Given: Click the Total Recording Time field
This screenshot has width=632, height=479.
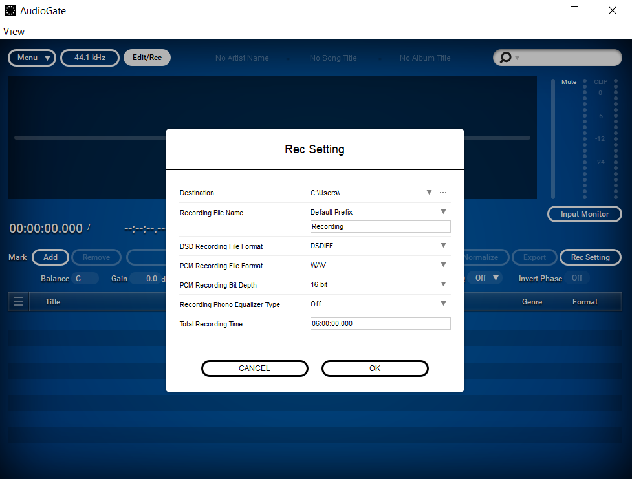Looking at the screenshot, I should click(380, 323).
